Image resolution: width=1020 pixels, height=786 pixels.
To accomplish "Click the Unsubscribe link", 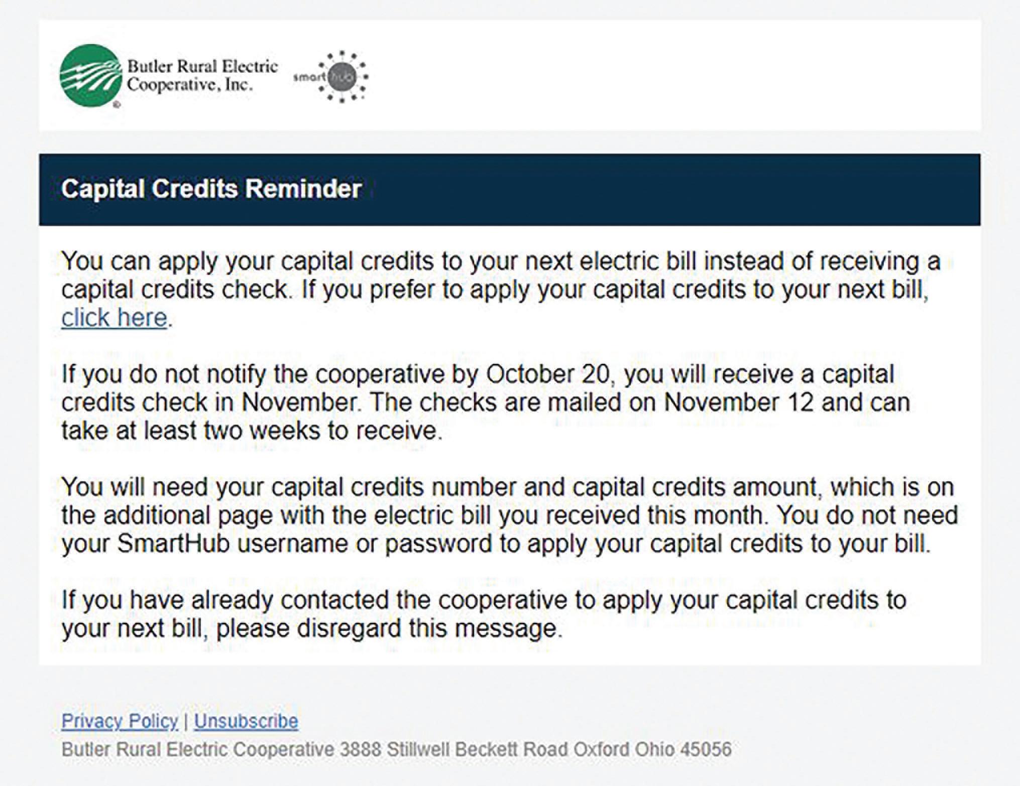I will click(x=246, y=721).
